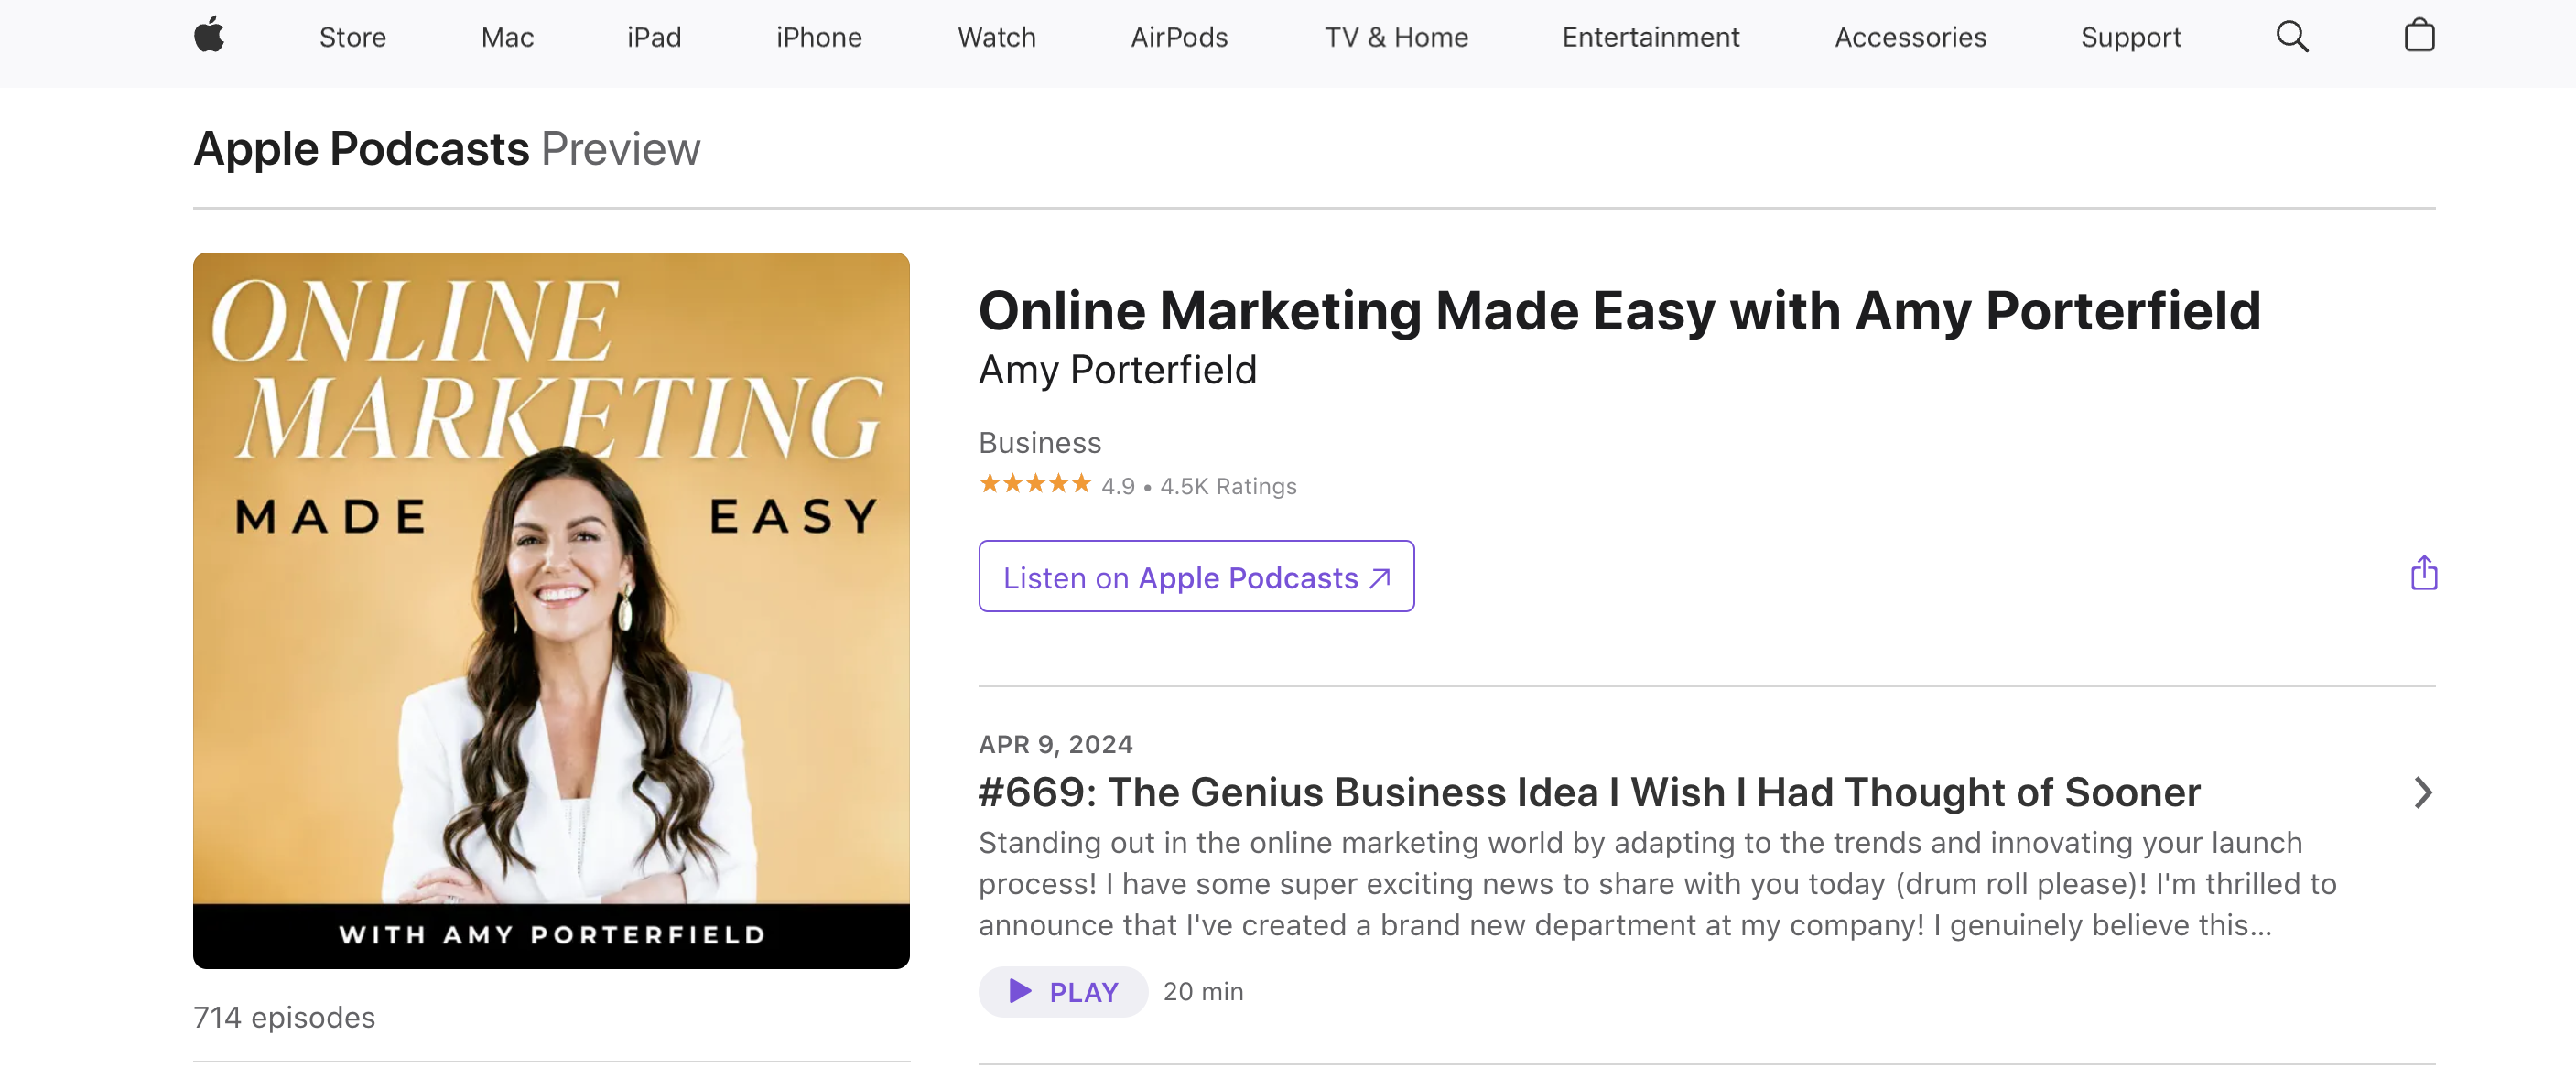2576x1089 pixels.
Task: Click the Amy Porterfield author name
Action: pyautogui.click(x=1117, y=370)
